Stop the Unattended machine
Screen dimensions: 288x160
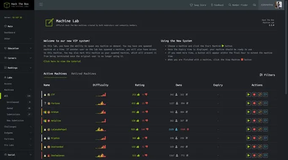coord(254,147)
